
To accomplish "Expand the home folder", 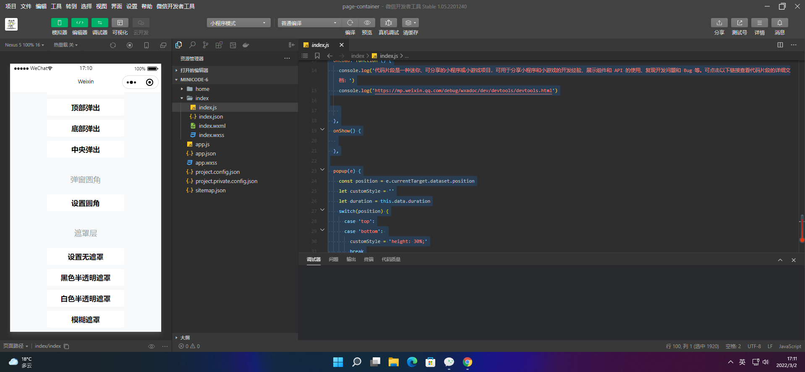I will coord(235,89).
